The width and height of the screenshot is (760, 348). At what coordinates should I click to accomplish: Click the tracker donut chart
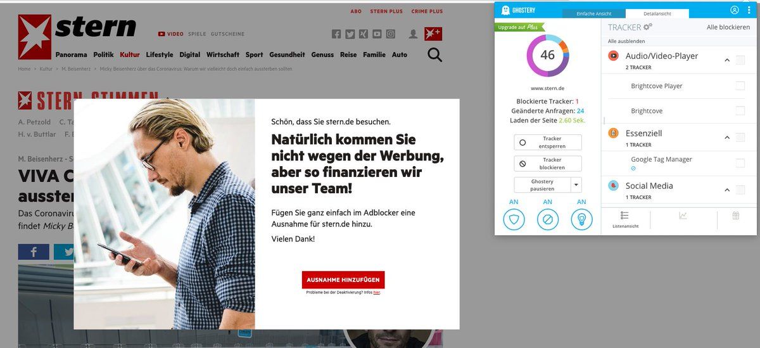coord(548,55)
